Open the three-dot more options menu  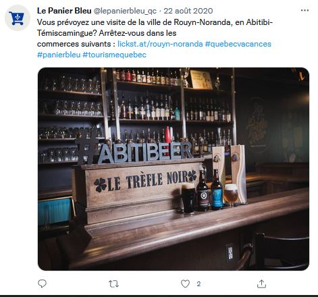click(304, 10)
